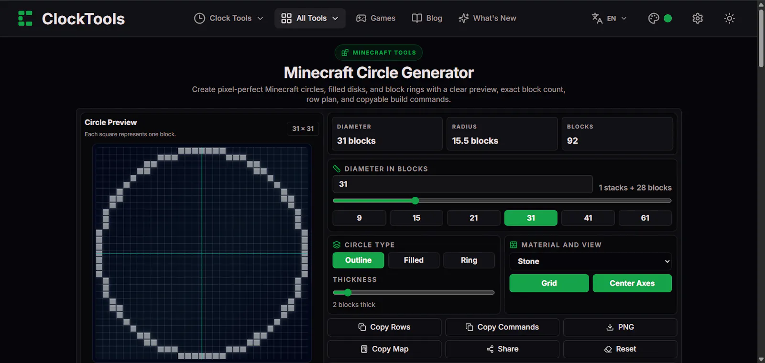Choose the 15 diameter preset
Viewport: 765px width, 363px height.
click(x=416, y=218)
